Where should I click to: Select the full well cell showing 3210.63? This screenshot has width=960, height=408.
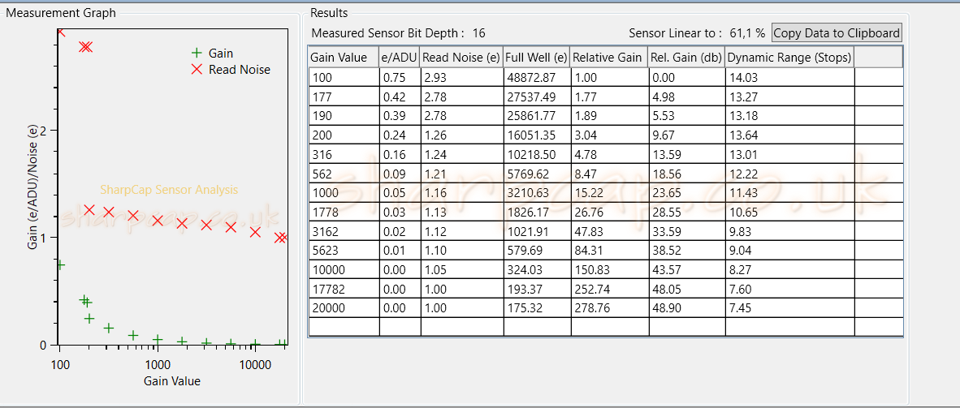536,193
